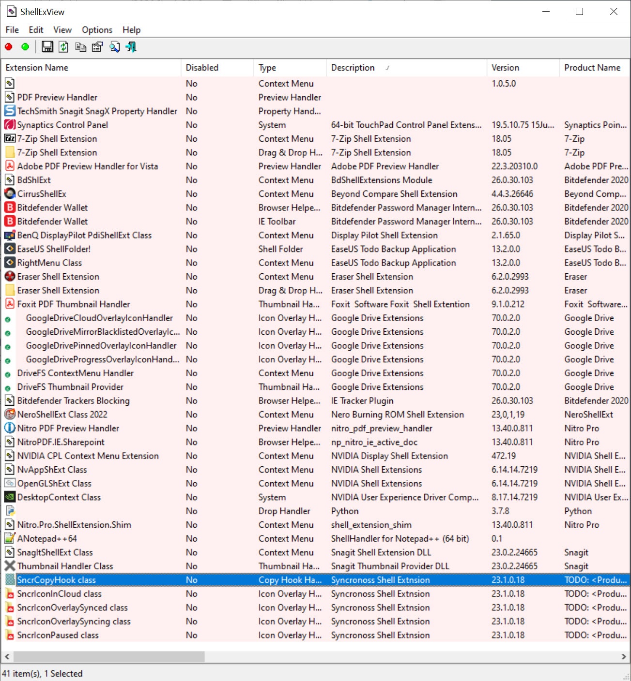This screenshot has width=631, height=681.
Task: Select the SncrCopyHook class row
Action: [315, 580]
